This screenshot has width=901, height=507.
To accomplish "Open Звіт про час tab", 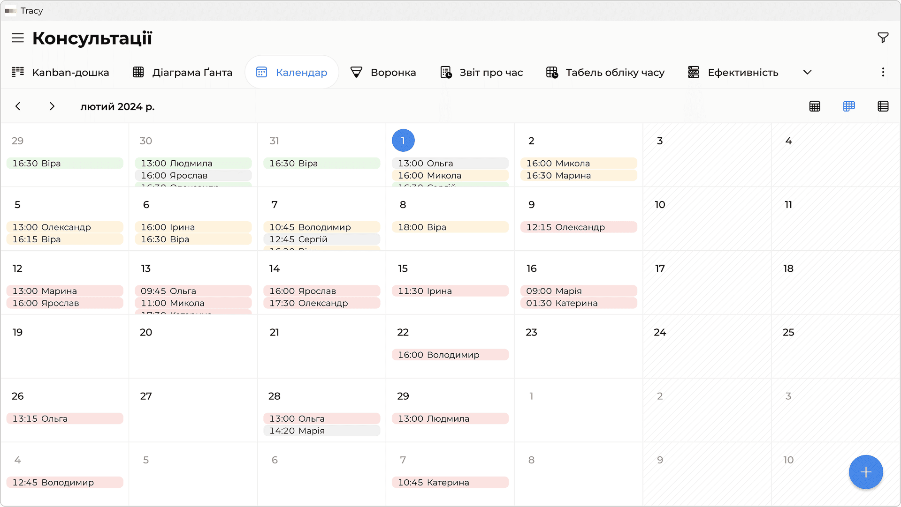I will (x=481, y=72).
